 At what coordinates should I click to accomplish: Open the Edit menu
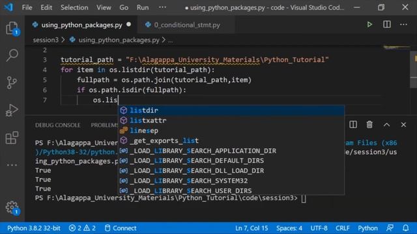(46, 7)
